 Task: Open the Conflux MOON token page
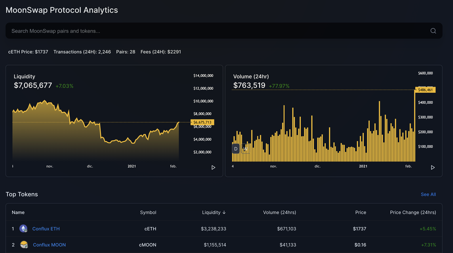click(x=49, y=245)
